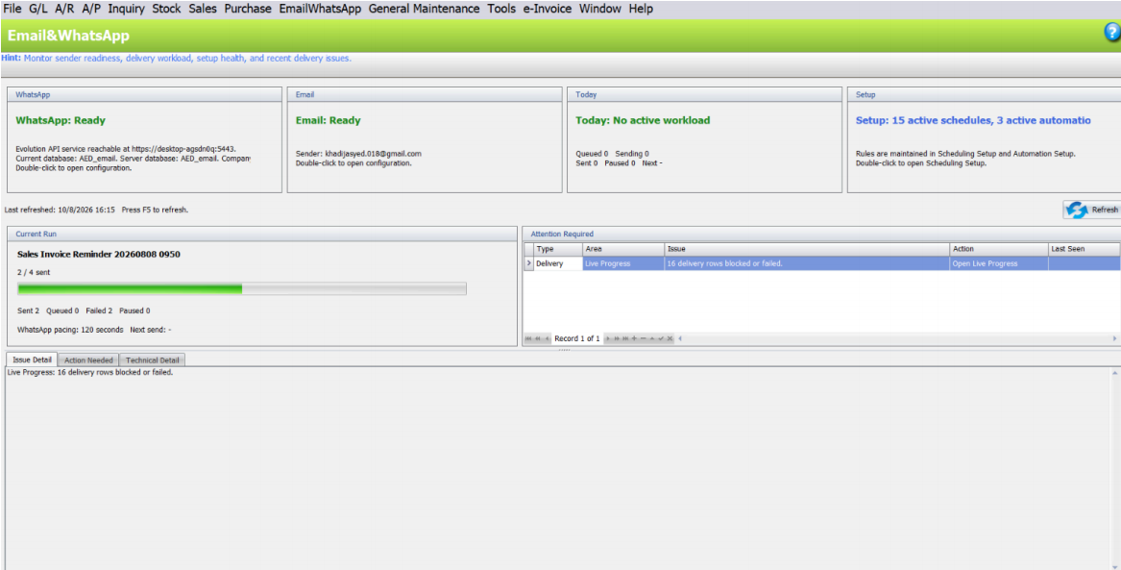
Task: Select row indicator arrow of Delivery row
Action: [x=529, y=263]
